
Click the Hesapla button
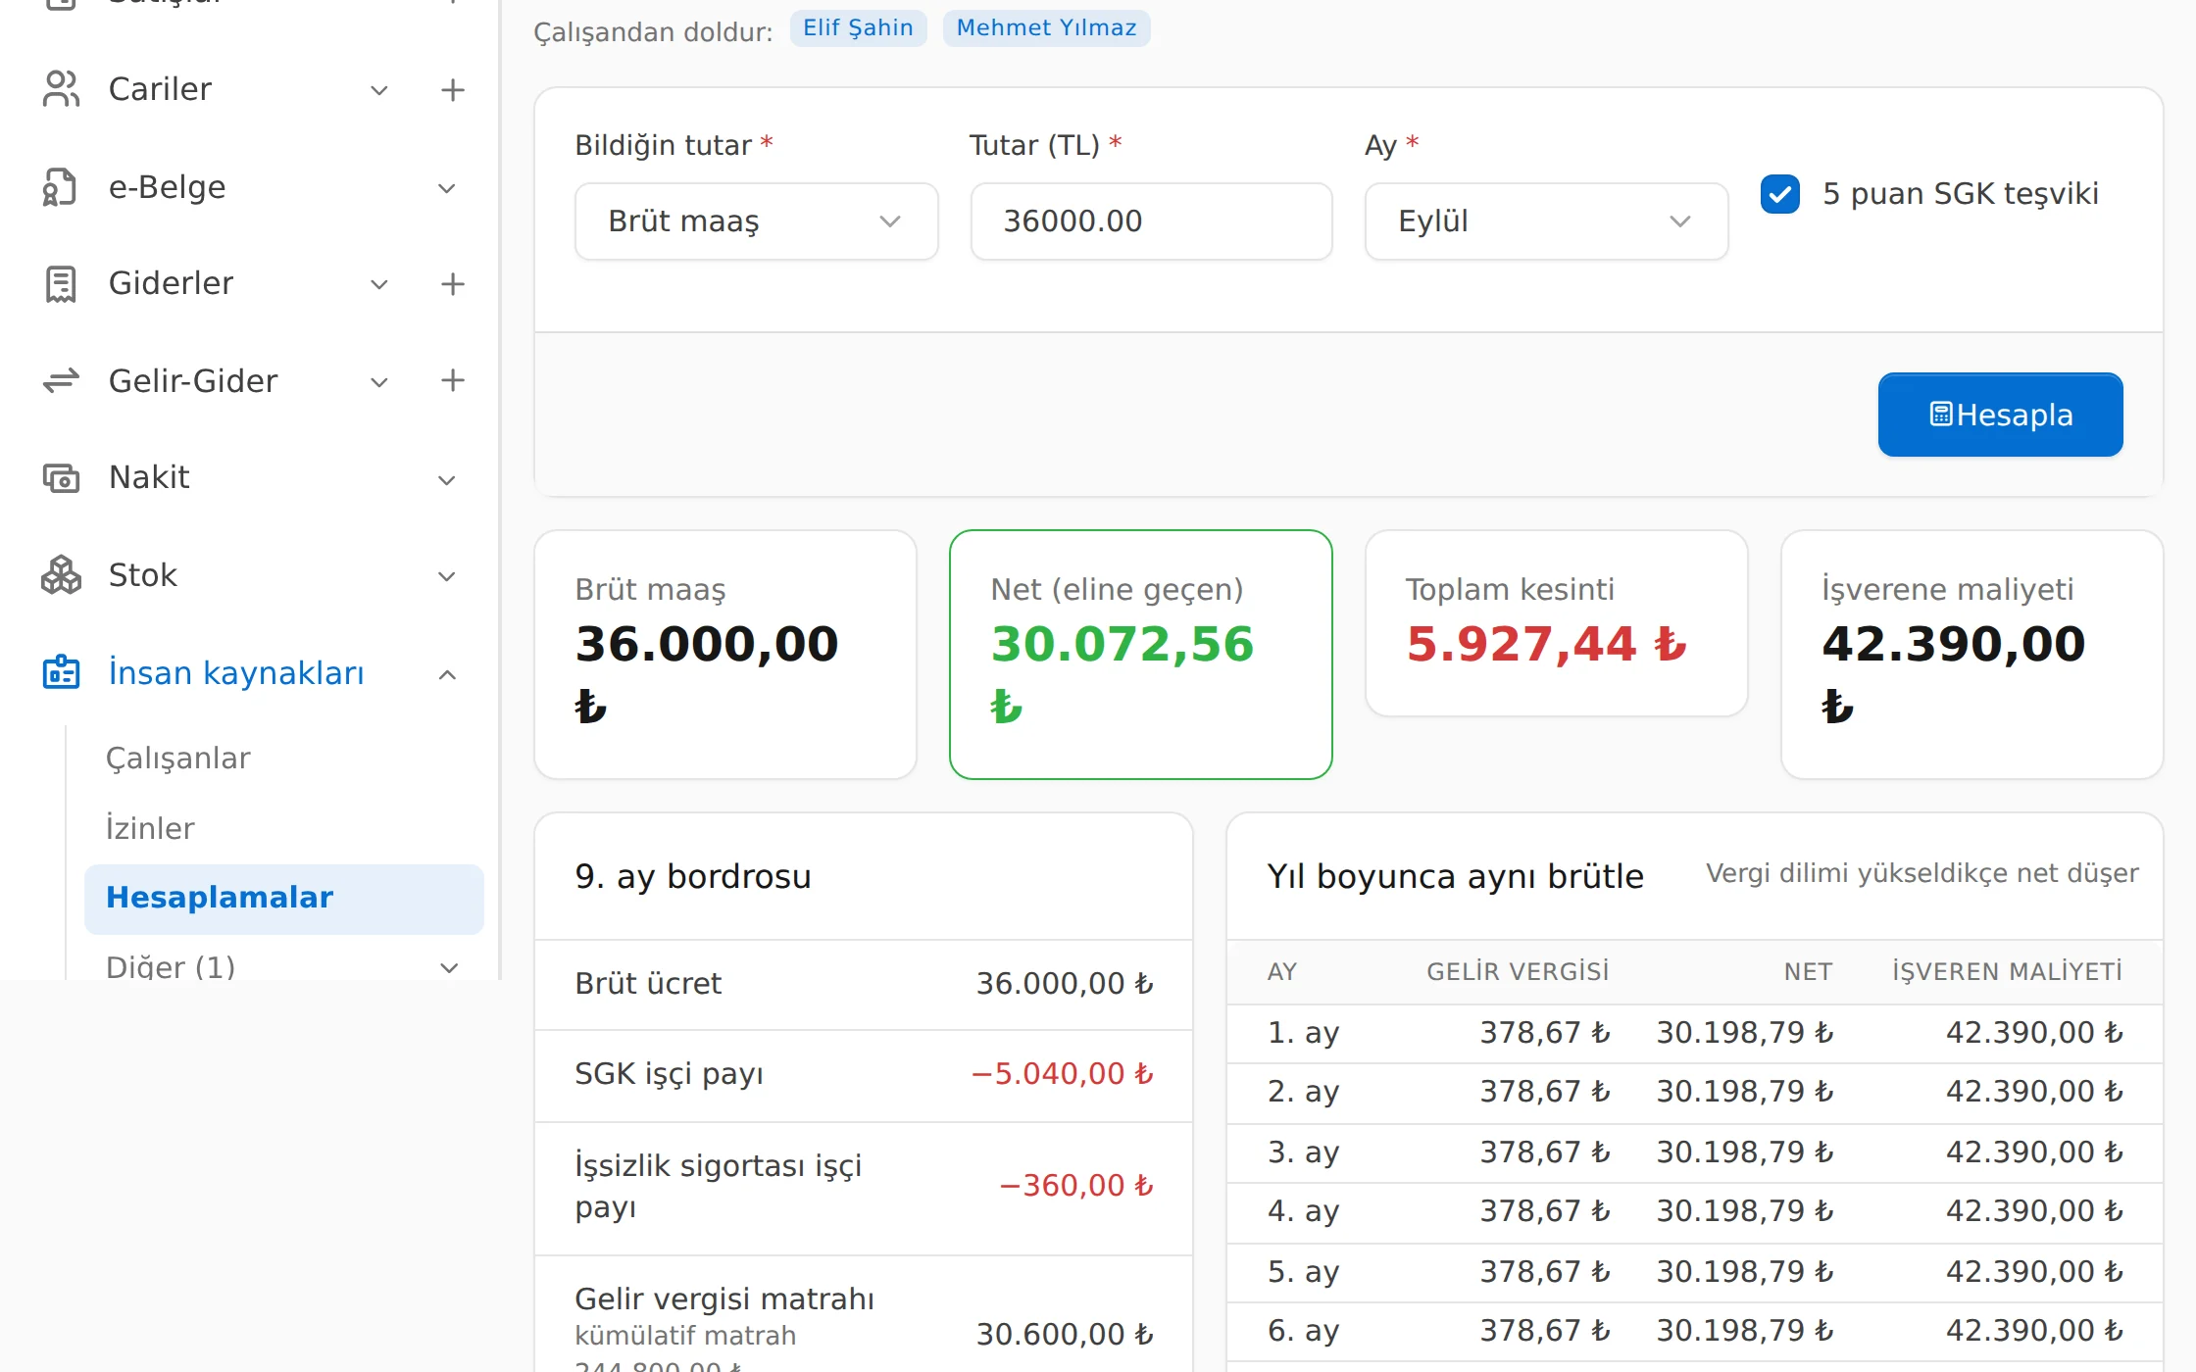click(x=2000, y=415)
